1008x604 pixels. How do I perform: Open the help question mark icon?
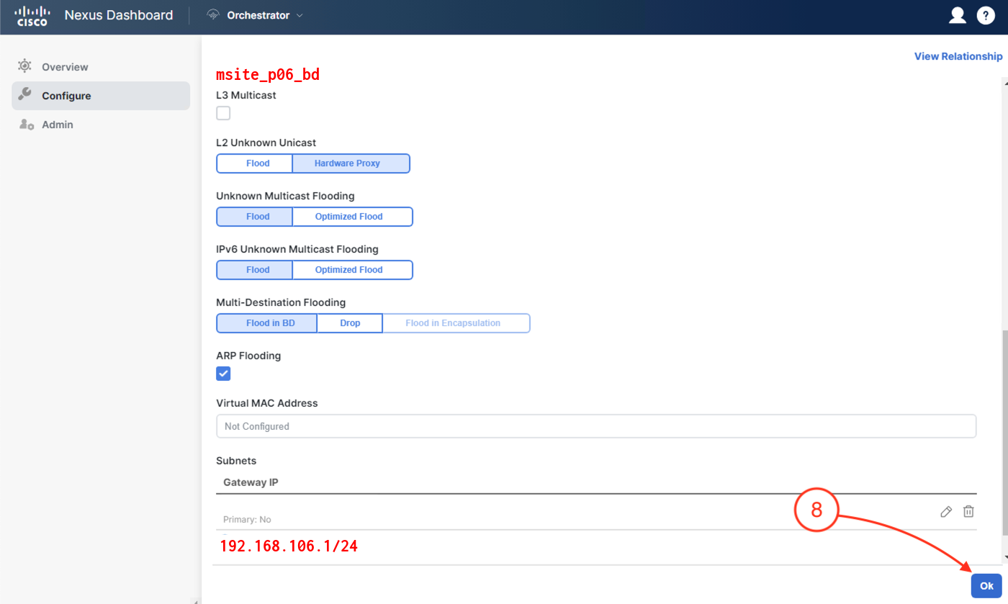pyautogui.click(x=986, y=15)
